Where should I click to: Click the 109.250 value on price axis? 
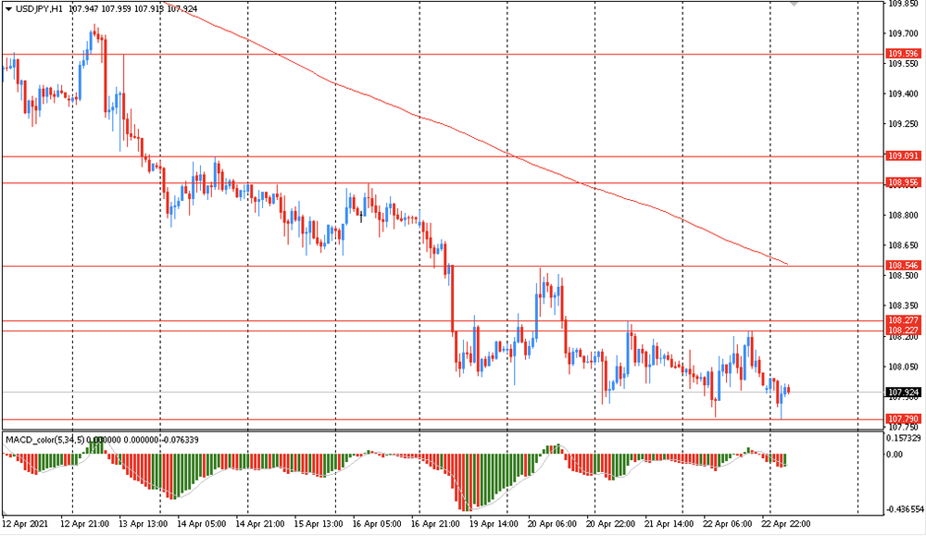[904, 124]
